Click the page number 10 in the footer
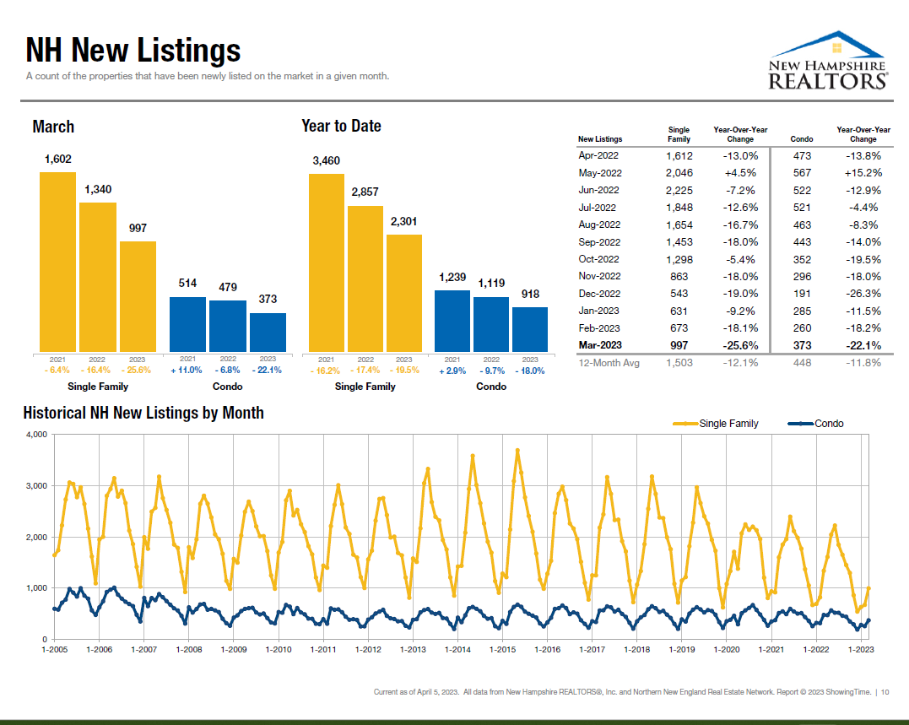909x725 pixels. [x=885, y=693]
